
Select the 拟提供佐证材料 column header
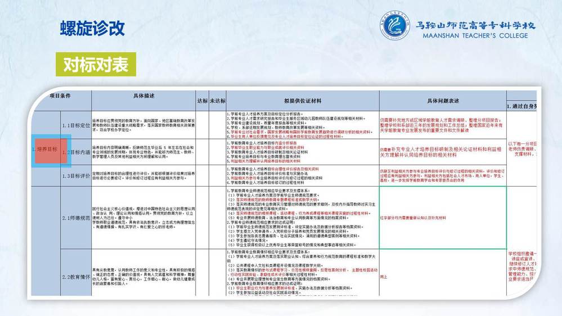click(x=303, y=101)
